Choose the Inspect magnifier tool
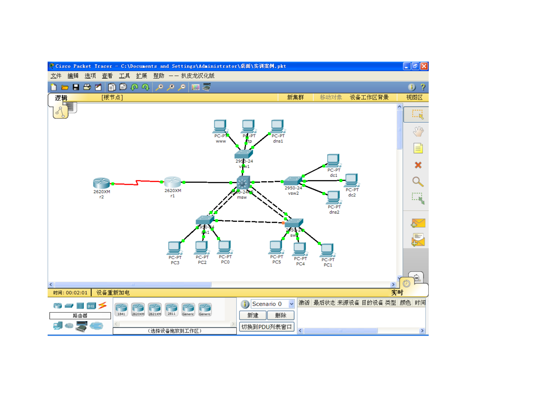The image size is (557, 394). point(418,182)
